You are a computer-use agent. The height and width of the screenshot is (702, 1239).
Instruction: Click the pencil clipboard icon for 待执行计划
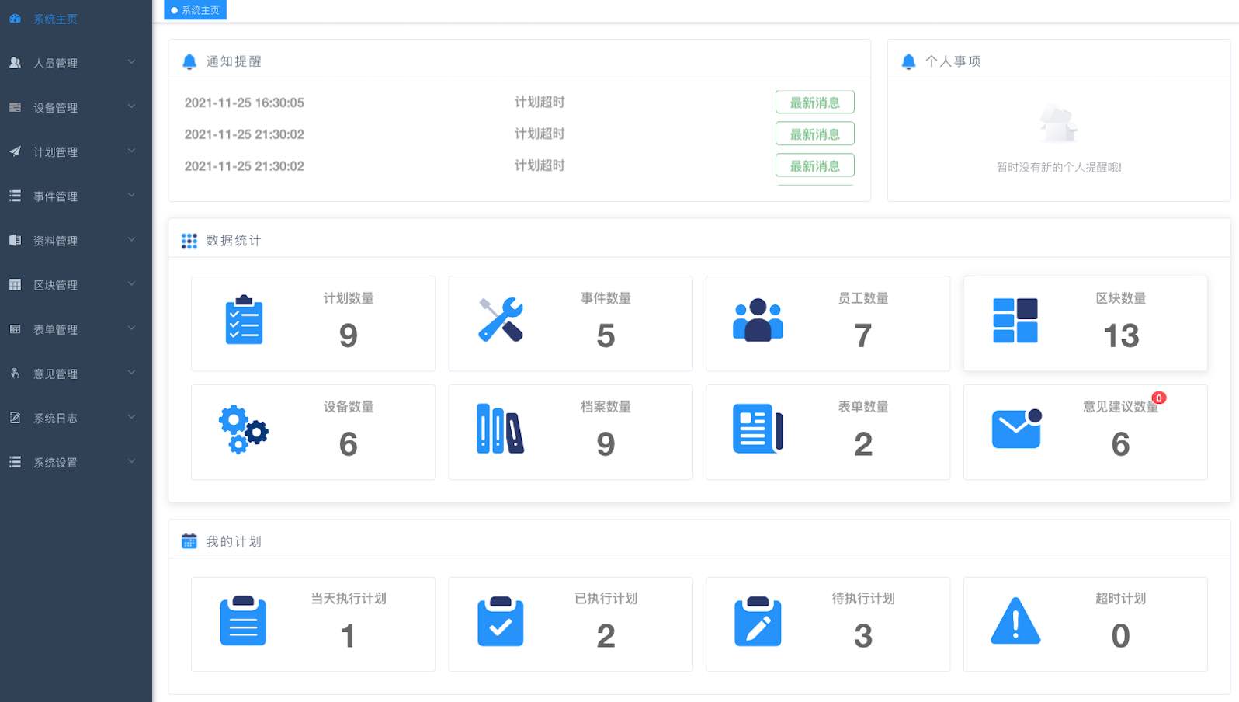(758, 621)
